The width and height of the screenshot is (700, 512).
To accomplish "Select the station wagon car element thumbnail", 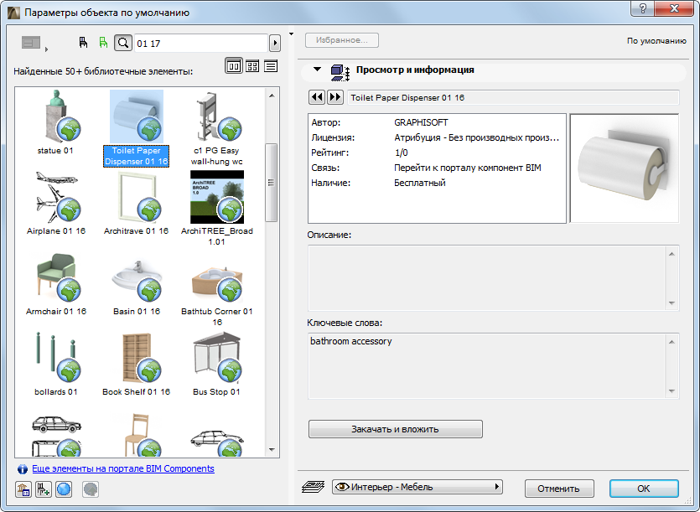I will point(56,435).
